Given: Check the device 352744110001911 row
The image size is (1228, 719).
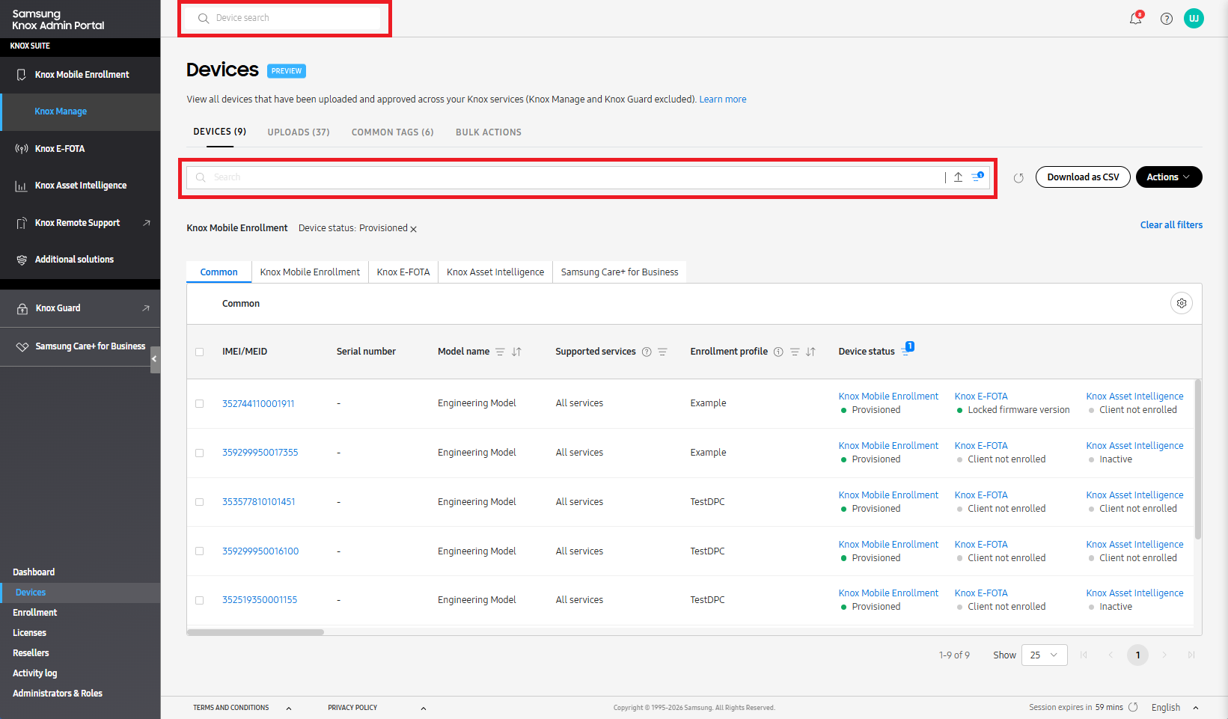Looking at the screenshot, I should [x=199, y=403].
